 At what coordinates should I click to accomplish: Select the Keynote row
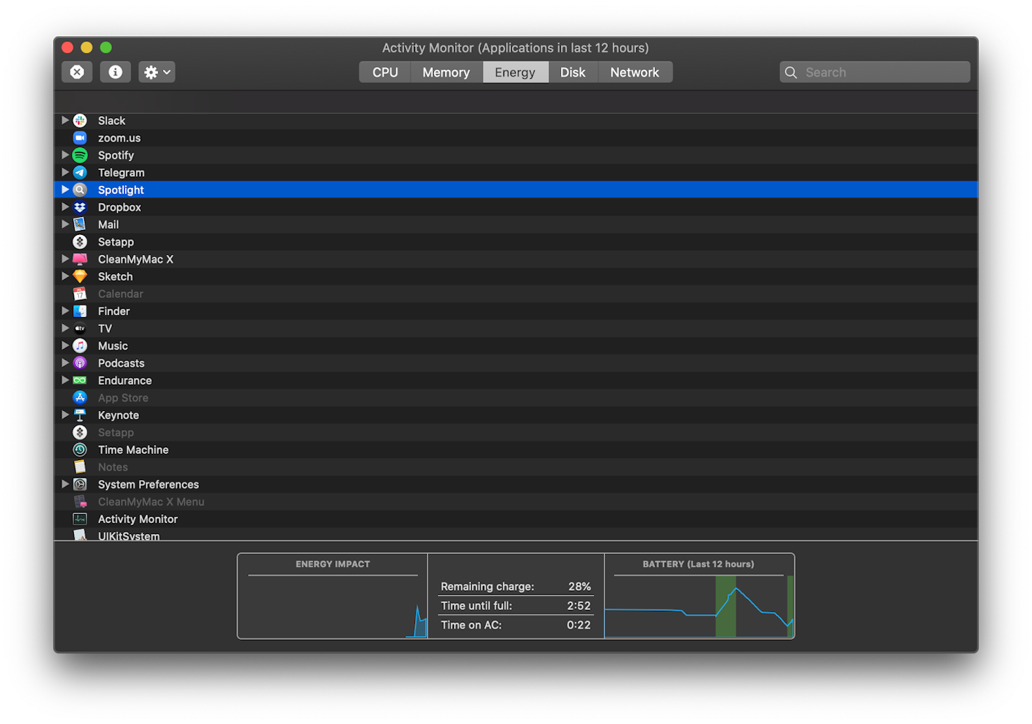[118, 415]
